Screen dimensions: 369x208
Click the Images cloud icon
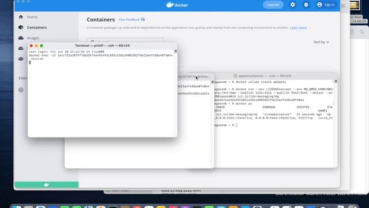point(21,38)
